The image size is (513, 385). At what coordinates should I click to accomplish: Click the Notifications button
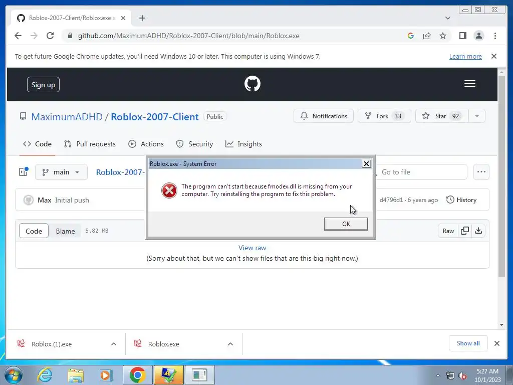tap(324, 116)
